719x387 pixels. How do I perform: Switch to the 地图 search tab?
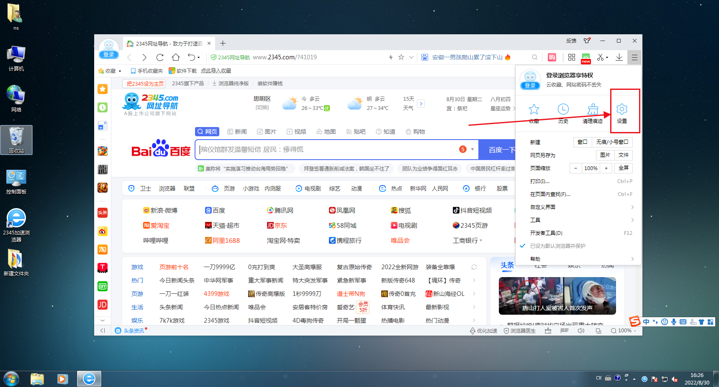point(326,132)
